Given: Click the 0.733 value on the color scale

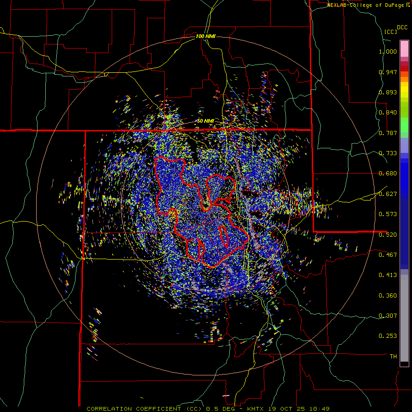Looking at the screenshot, I should coord(388,153).
